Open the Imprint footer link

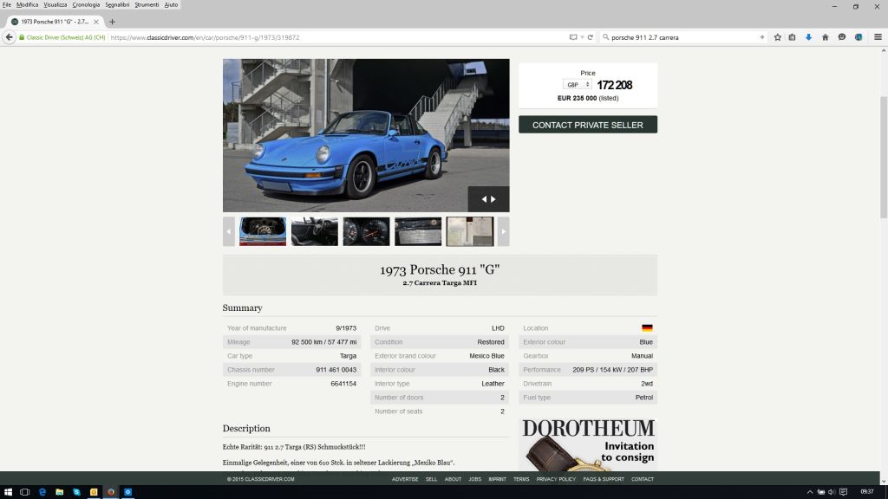497,479
